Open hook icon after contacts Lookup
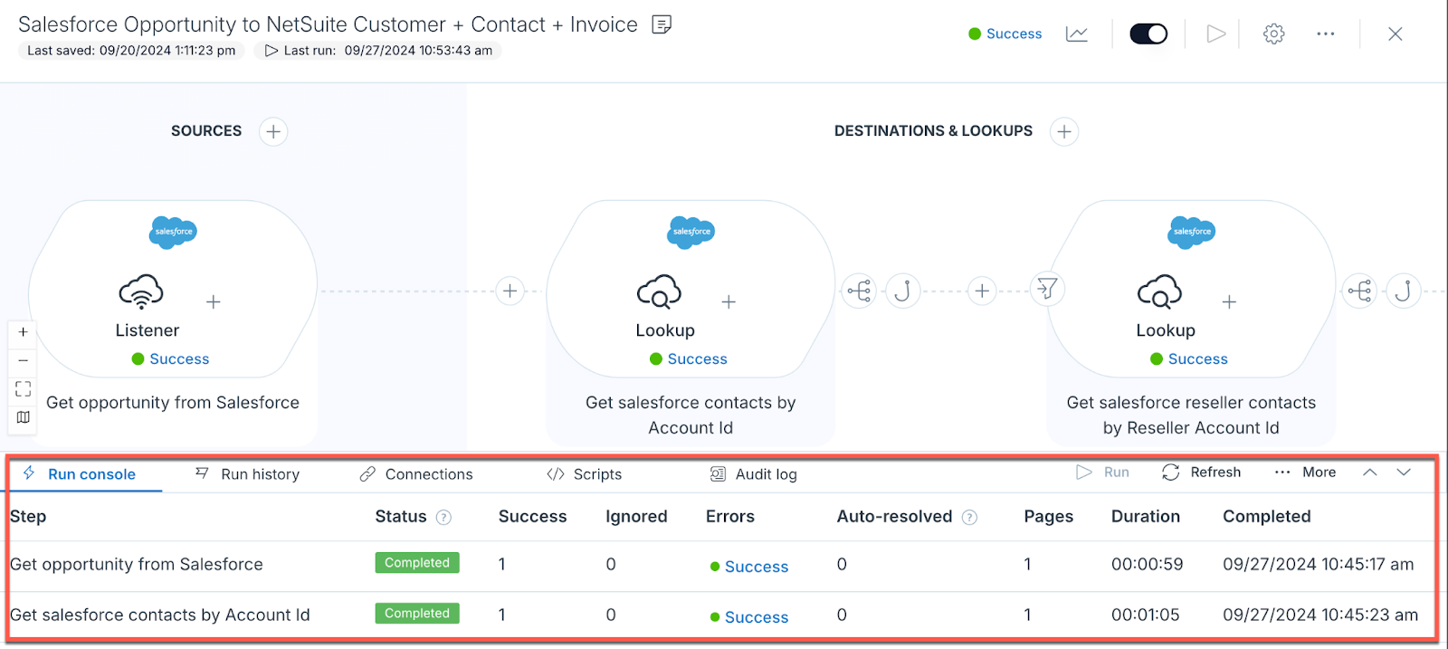 click(x=902, y=291)
